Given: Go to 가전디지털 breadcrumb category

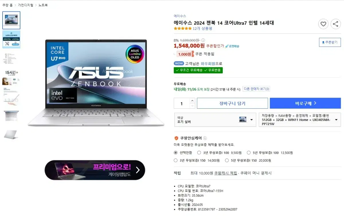Looking at the screenshot, I should coord(26,5).
